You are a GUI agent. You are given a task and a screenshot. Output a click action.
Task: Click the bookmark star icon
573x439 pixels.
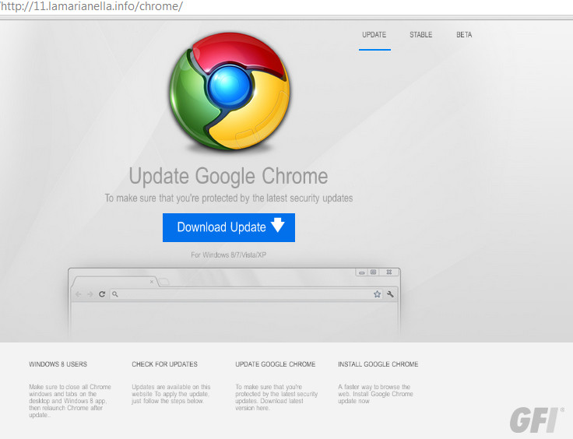377,294
